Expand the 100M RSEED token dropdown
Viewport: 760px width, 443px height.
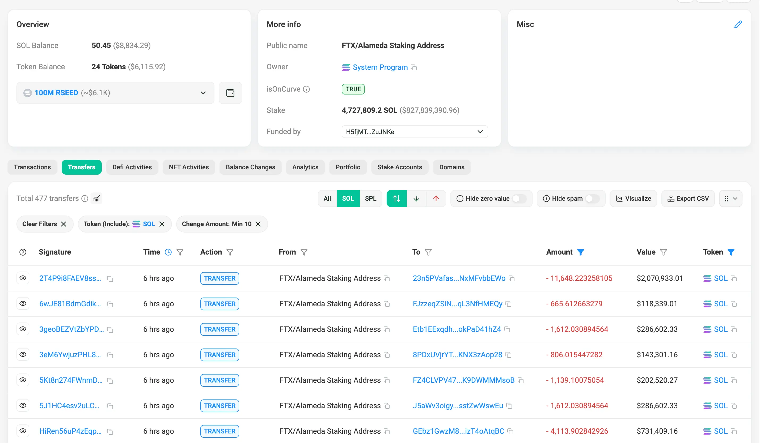tap(115, 93)
